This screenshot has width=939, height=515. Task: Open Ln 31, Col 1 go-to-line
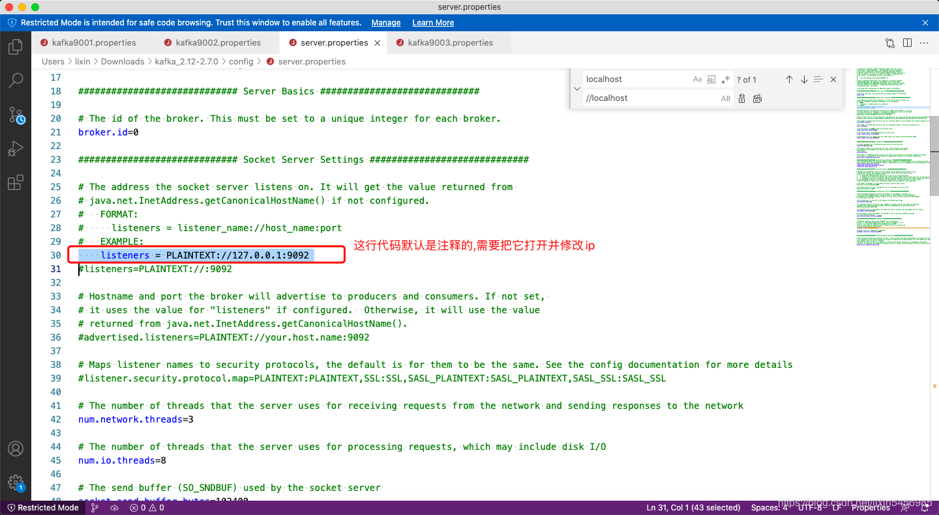tap(693, 508)
